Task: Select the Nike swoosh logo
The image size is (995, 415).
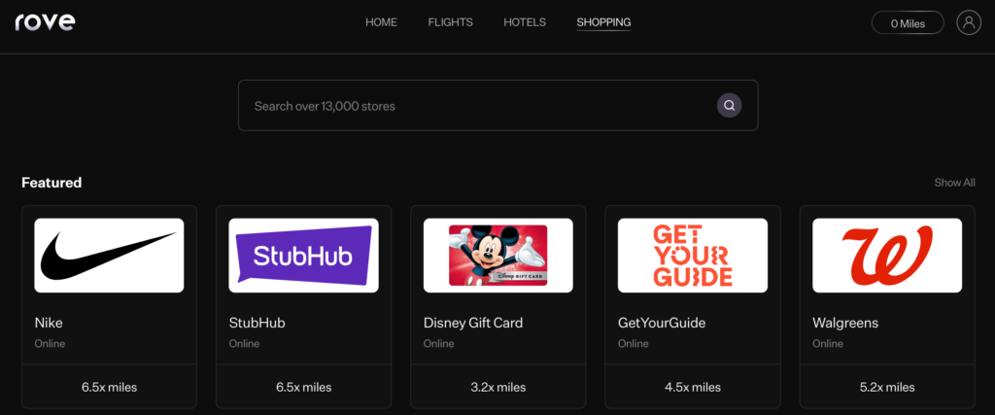Action: coord(109,255)
